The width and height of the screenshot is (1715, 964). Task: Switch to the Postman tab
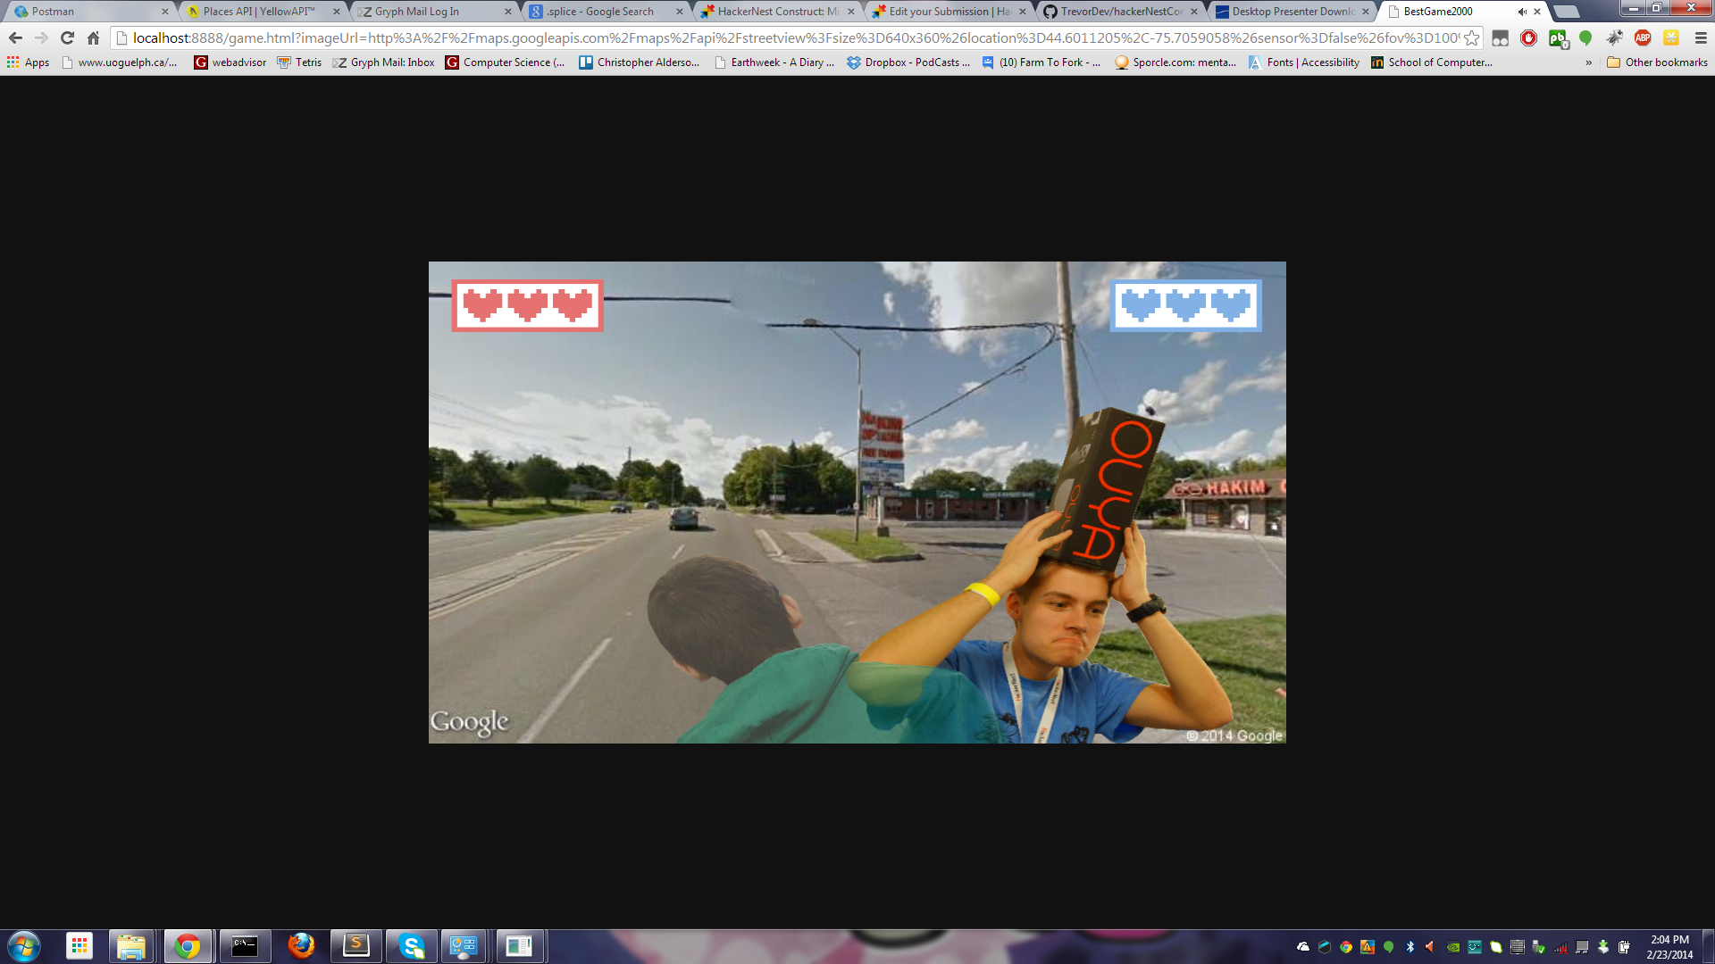(54, 12)
